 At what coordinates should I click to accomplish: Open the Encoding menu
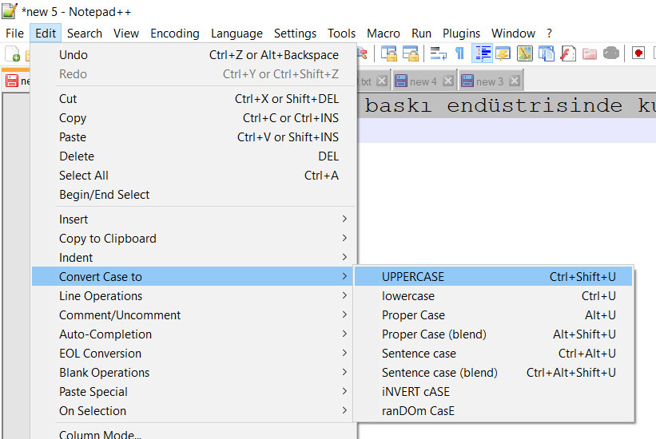pos(175,33)
